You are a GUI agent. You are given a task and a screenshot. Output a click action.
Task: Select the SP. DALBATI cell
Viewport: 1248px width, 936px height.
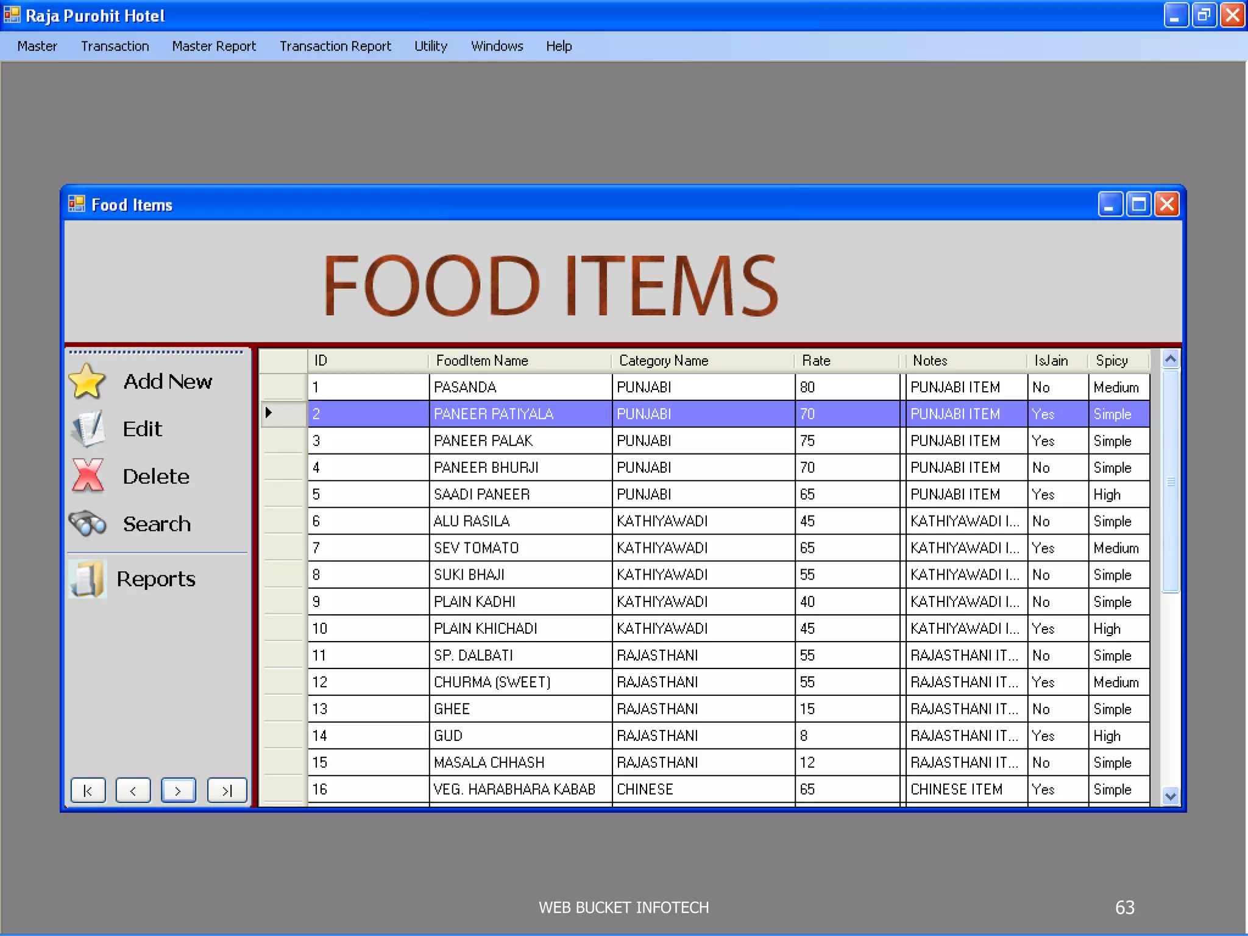click(520, 655)
